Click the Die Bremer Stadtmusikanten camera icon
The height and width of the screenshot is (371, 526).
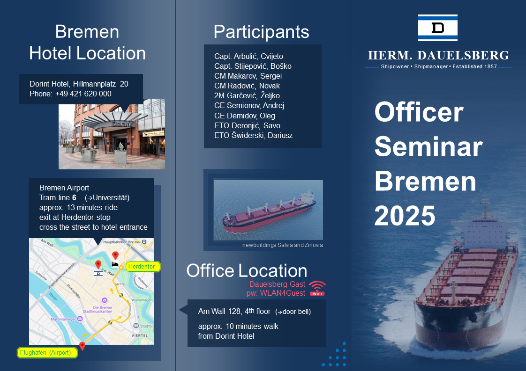coord(104,300)
